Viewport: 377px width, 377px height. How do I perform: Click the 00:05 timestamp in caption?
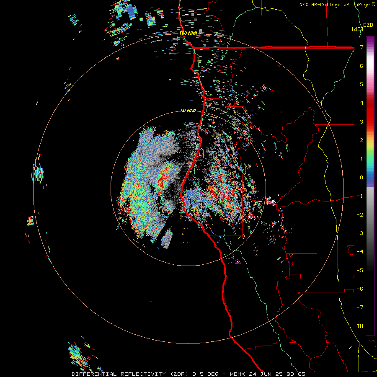coord(296,374)
